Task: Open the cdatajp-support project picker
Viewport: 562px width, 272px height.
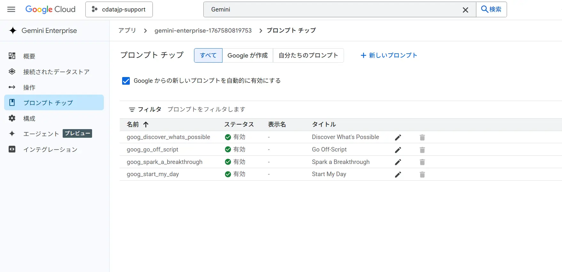Action: tap(119, 10)
